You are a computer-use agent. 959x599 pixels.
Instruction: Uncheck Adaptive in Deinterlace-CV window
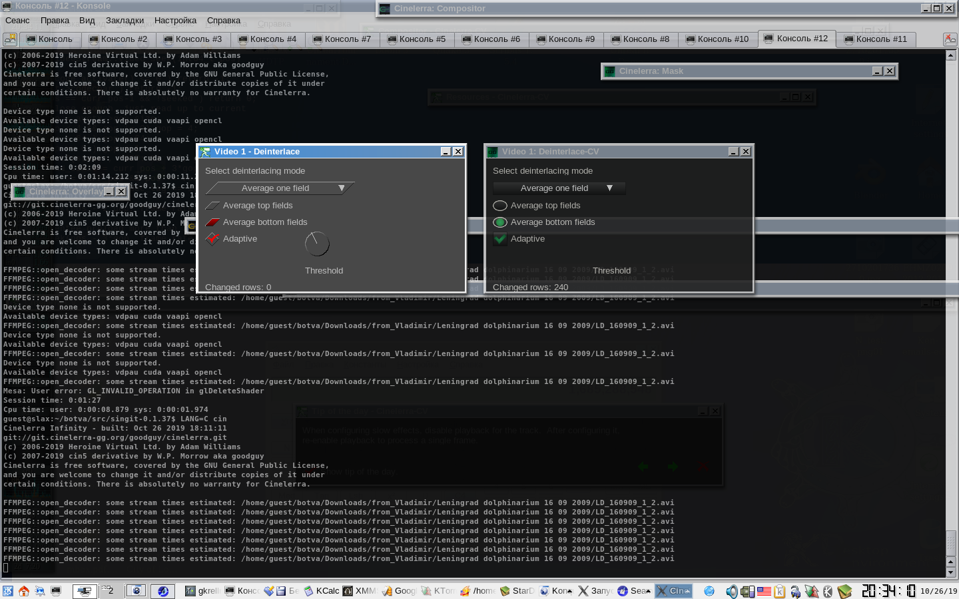500,239
